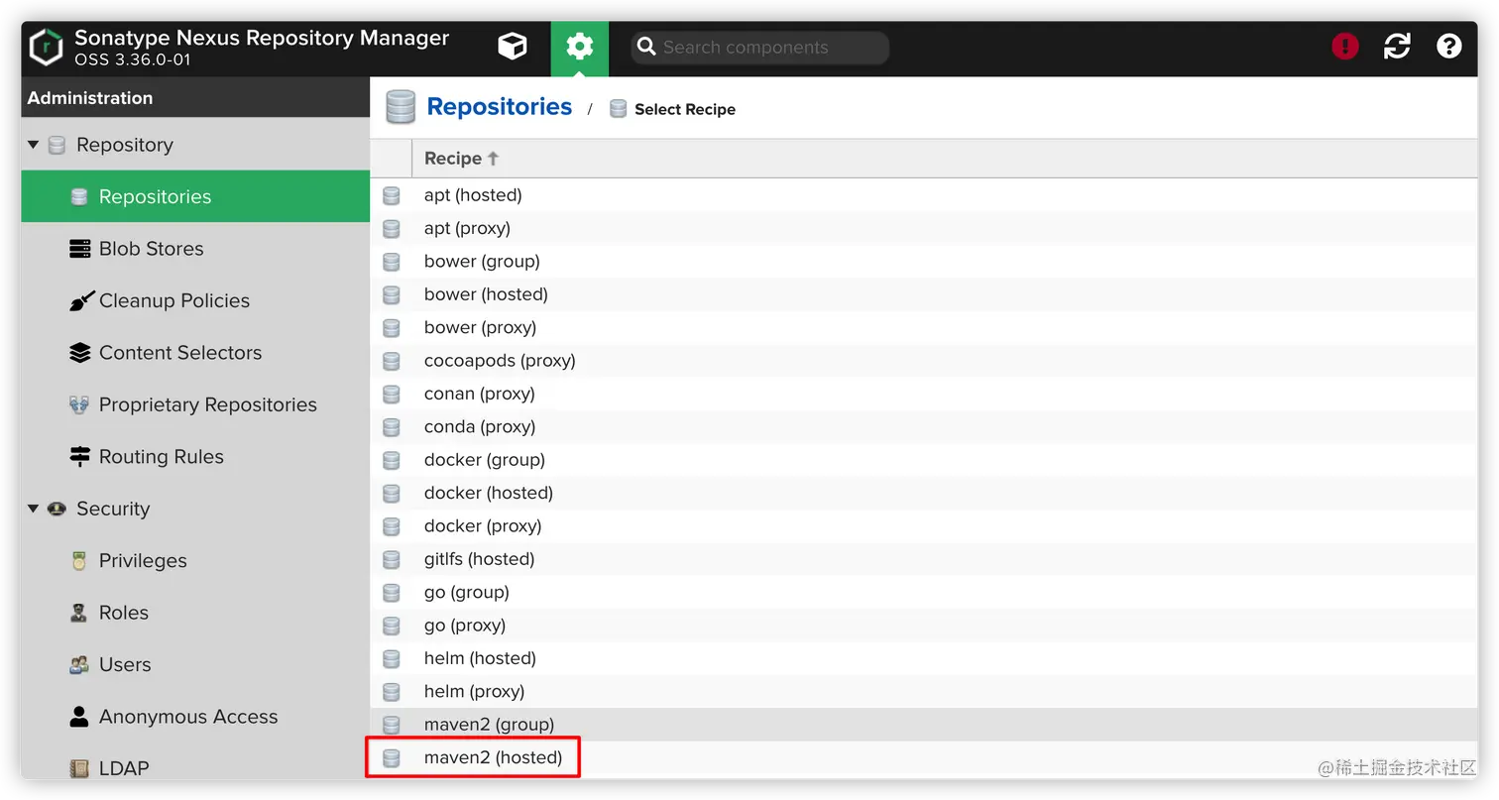The width and height of the screenshot is (1499, 800).
Task: Click the Users icon
Action: click(79, 665)
